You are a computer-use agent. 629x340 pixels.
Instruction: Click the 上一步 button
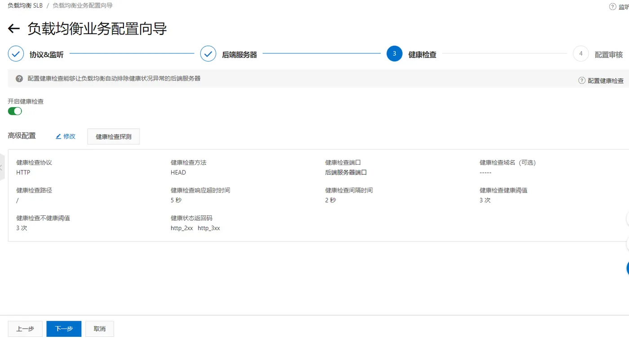25,329
